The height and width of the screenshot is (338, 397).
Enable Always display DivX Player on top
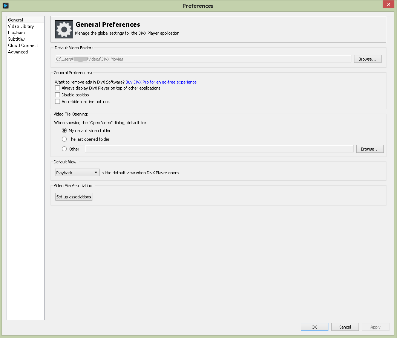(x=58, y=88)
